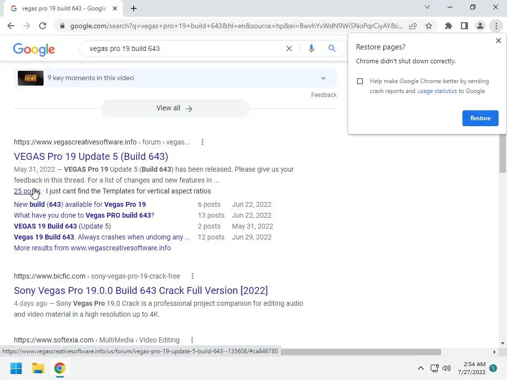507x380 pixels.
Task: Open File Explorer from the taskbar
Action: point(38,368)
